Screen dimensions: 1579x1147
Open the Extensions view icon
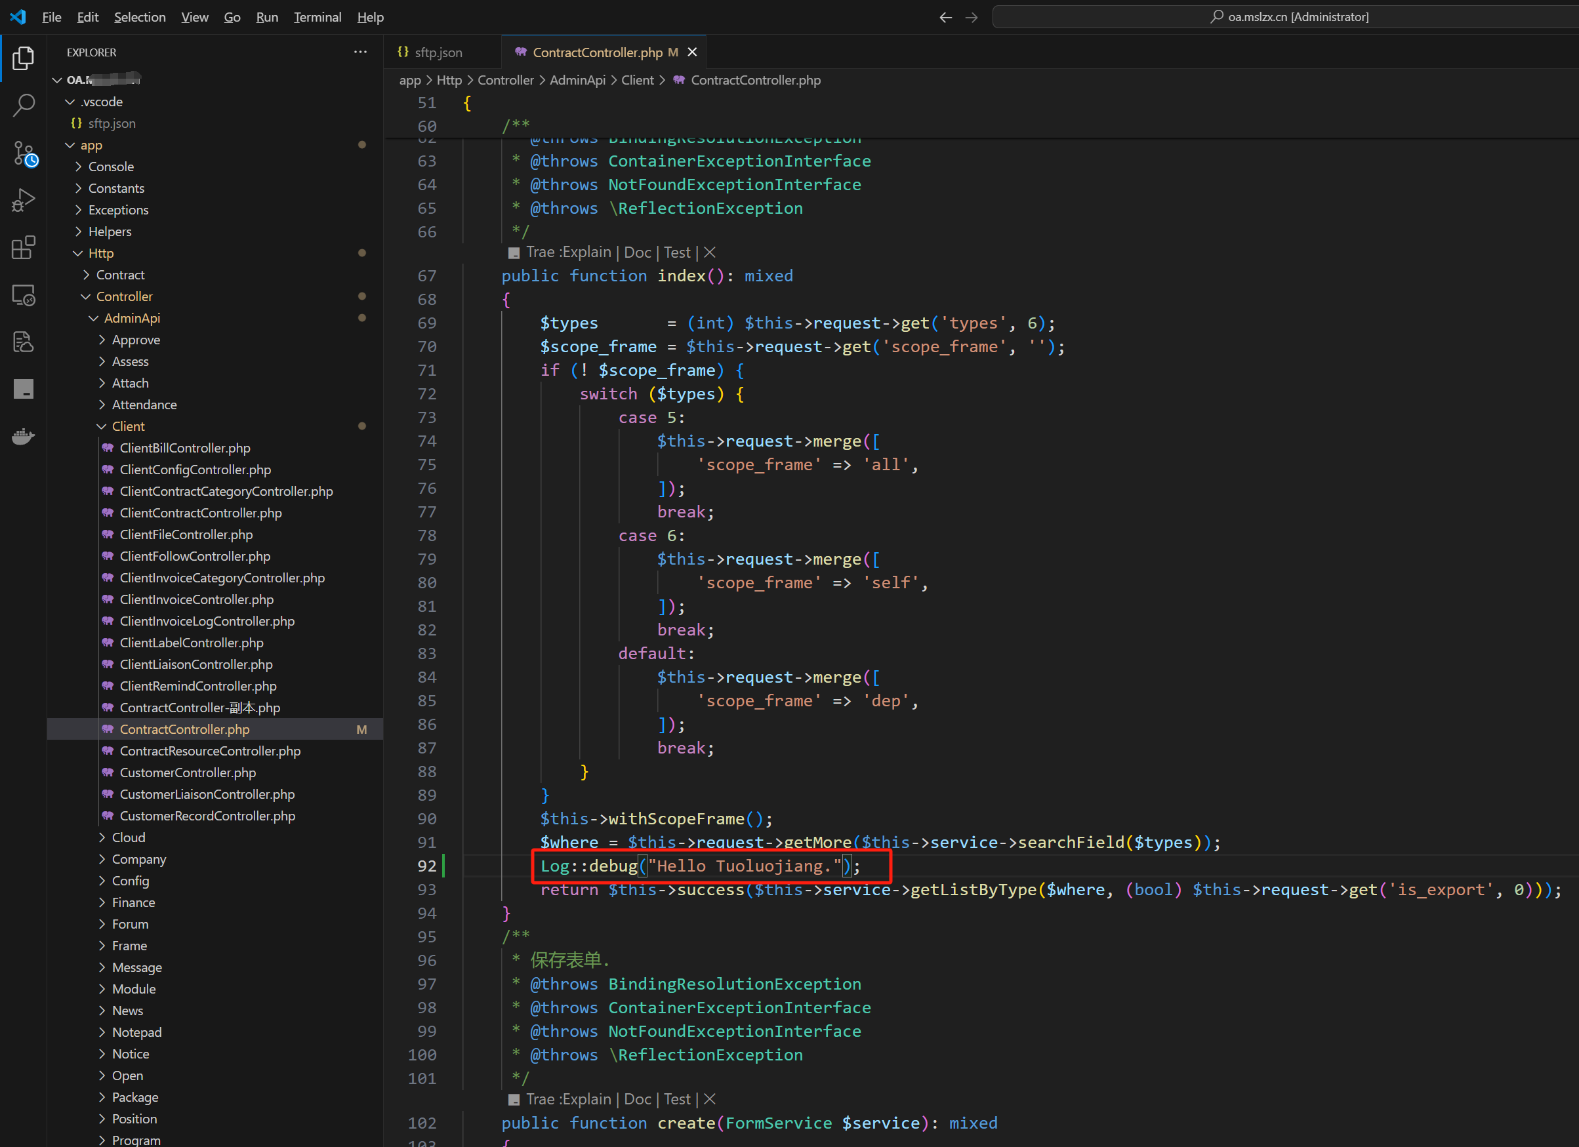(x=23, y=248)
